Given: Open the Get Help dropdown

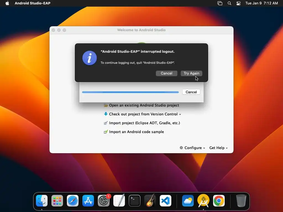Looking at the screenshot, I should point(218,148).
